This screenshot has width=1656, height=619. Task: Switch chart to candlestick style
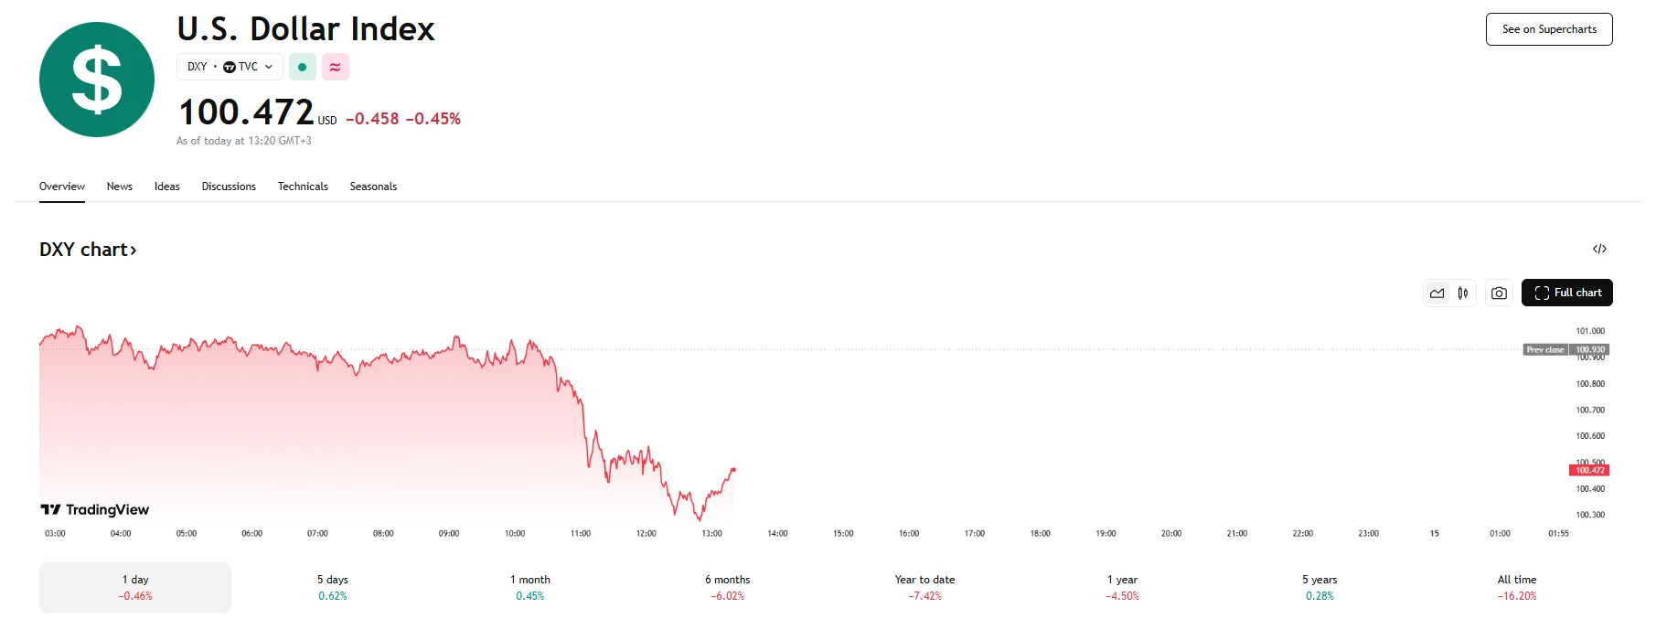1463,293
